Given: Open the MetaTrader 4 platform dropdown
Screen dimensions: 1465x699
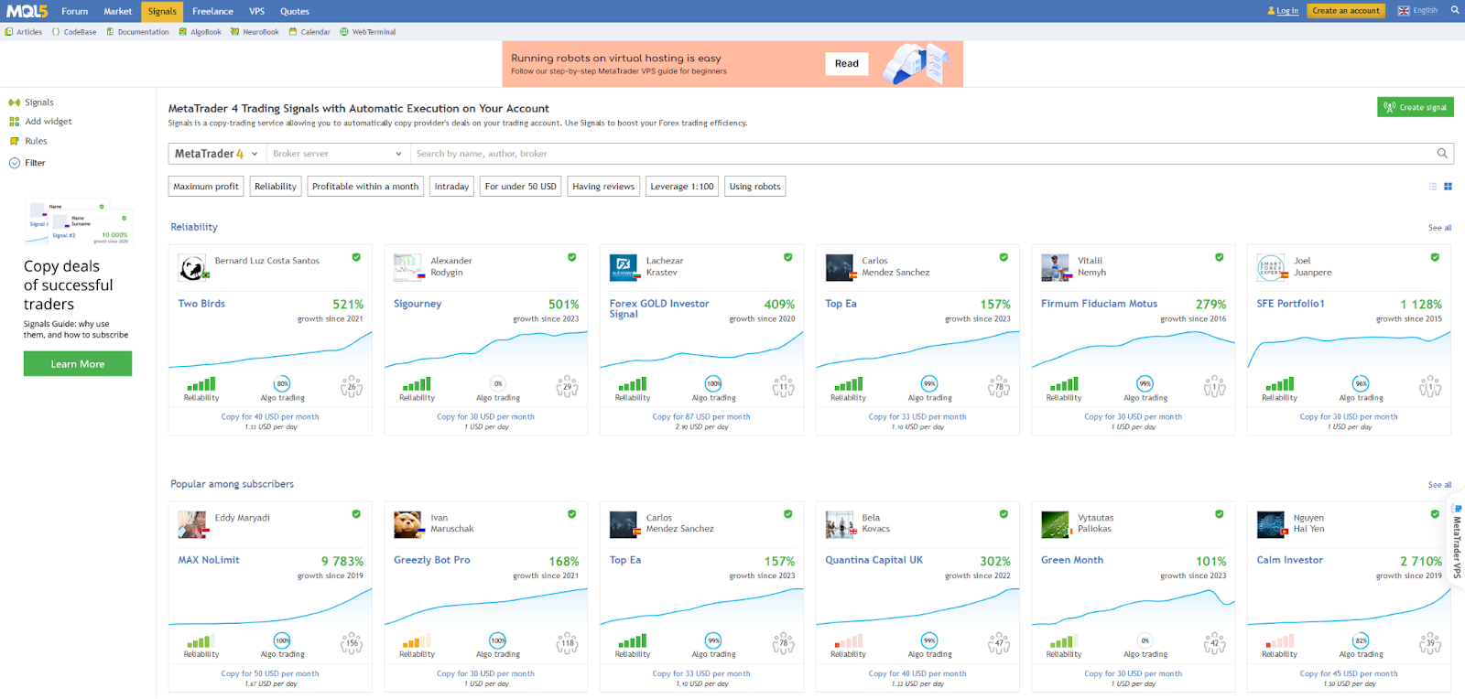Looking at the screenshot, I should click(x=216, y=154).
